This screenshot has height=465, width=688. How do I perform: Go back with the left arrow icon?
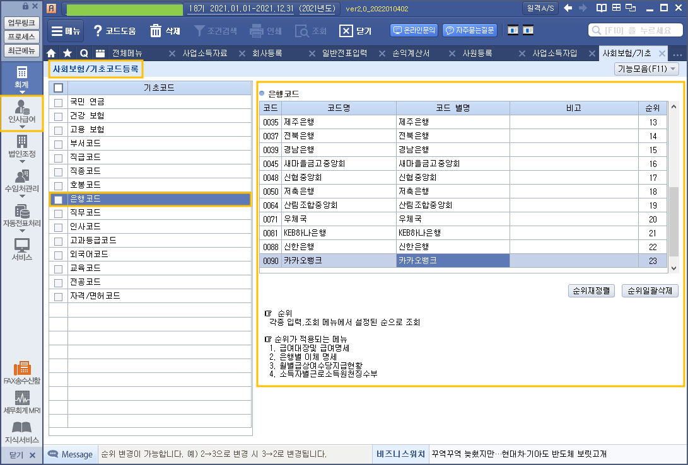(x=568, y=8)
